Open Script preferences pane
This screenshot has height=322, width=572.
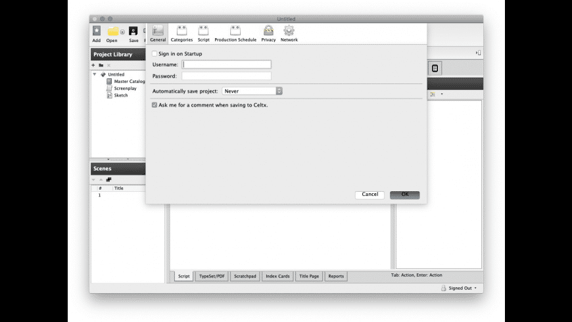click(x=204, y=31)
